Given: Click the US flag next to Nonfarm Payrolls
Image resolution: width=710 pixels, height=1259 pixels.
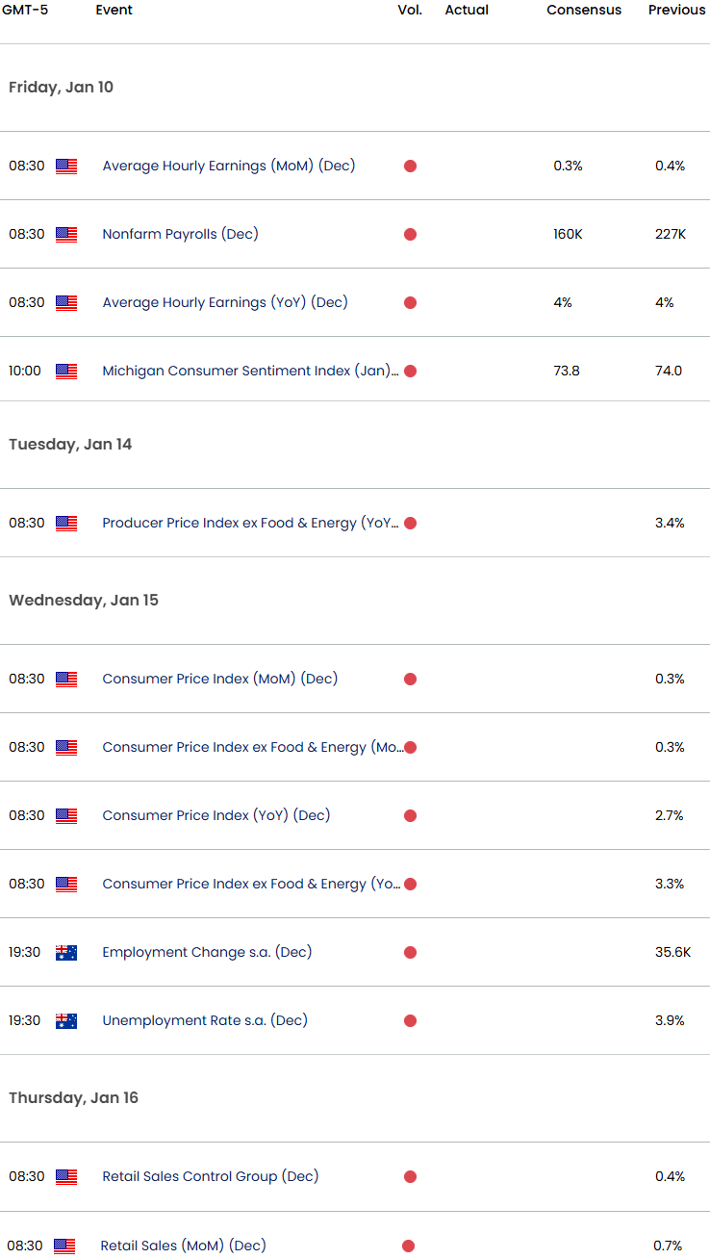Looking at the screenshot, I should click(65, 234).
